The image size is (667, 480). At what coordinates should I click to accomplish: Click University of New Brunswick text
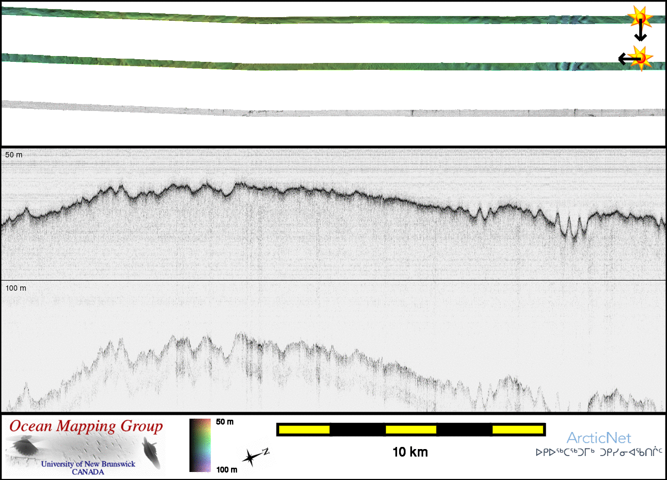click(x=88, y=464)
